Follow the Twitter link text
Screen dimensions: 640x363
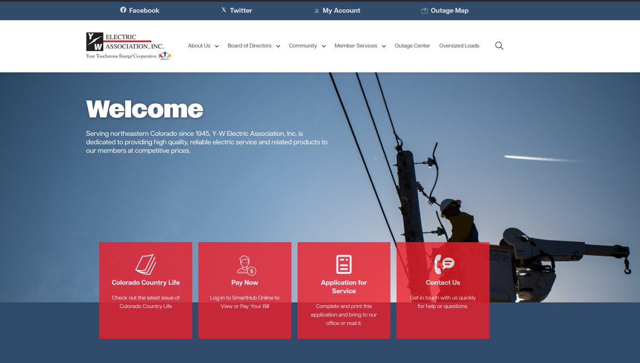coord(241,10)
